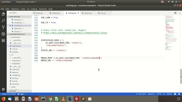
Task: Expand the Outline section
Action: pyautogui.click(x=19, y=91)
